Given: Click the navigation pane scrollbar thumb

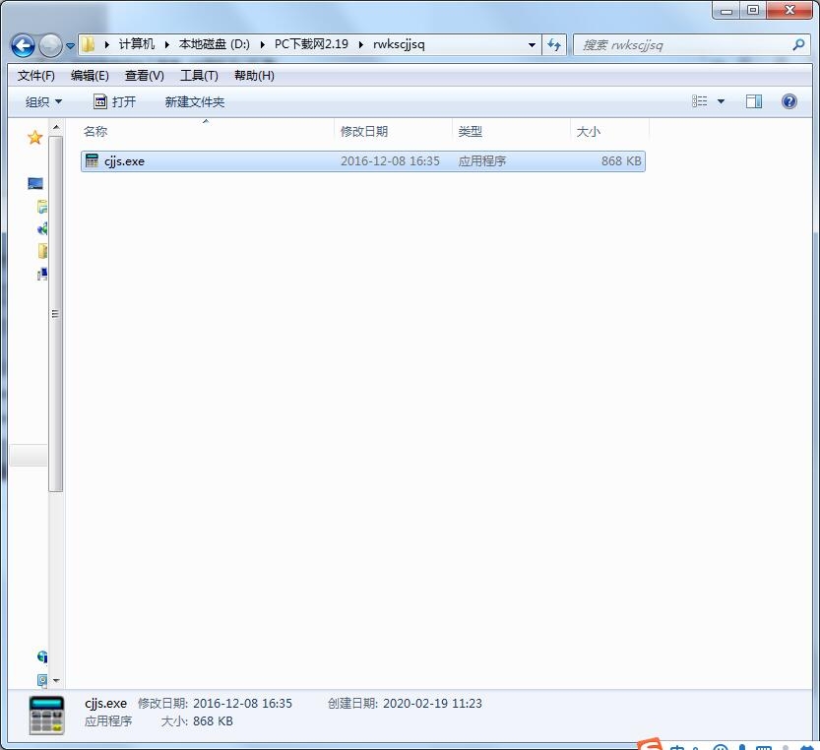Looking at the screenshot, I should pyautogui.click(x=56, y=314).
